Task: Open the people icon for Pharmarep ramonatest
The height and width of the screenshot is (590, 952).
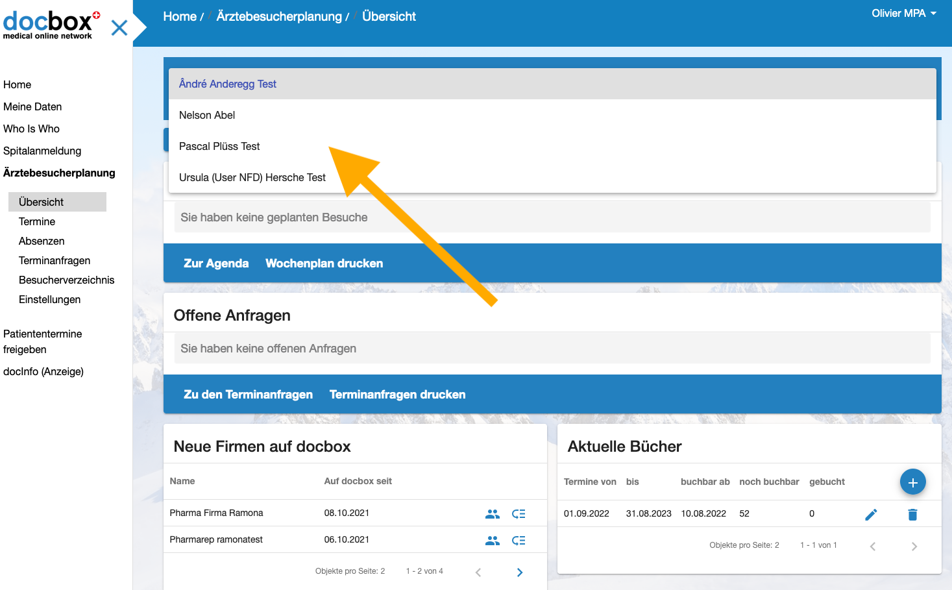Action: coord(493,539)
